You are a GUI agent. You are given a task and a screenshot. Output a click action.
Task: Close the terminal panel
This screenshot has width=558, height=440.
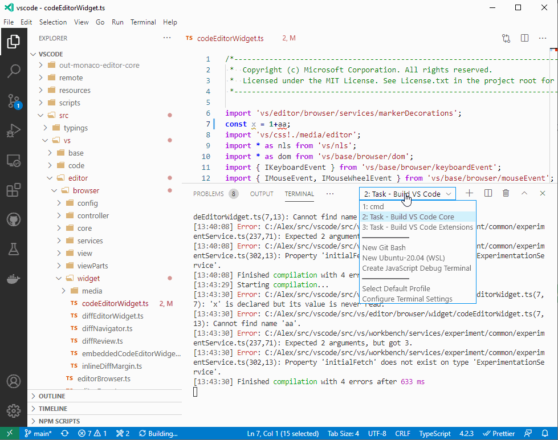pos(543,193)
